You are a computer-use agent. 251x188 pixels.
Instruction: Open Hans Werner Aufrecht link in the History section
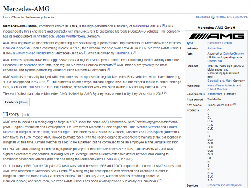tap(144, 127)
